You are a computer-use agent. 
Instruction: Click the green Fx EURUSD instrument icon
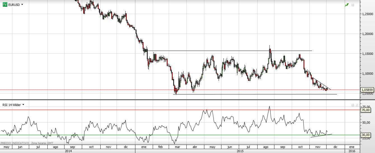(x=5, y=5)
